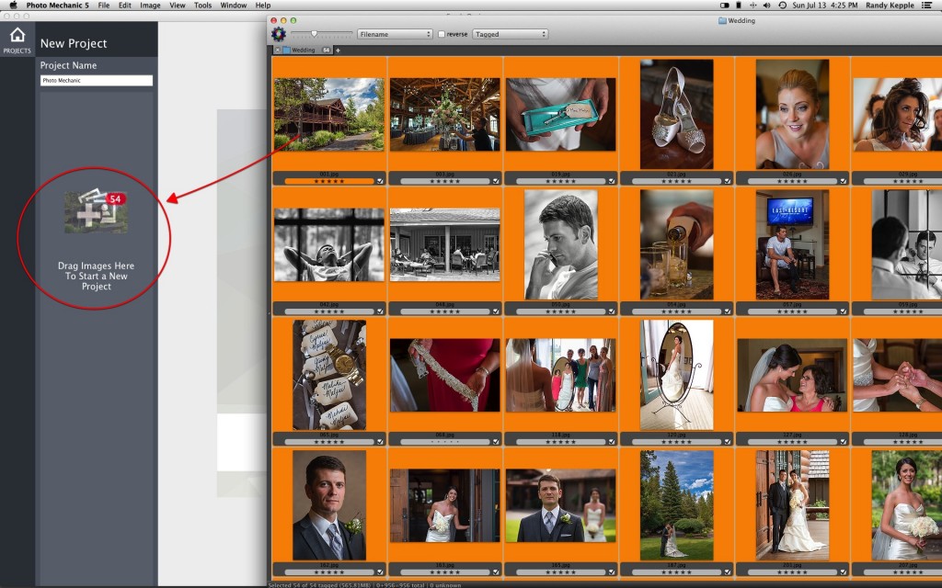Set star rating on 019.jpg
The width and height of the screenshot is (942, 588).
tap(560, 181)
